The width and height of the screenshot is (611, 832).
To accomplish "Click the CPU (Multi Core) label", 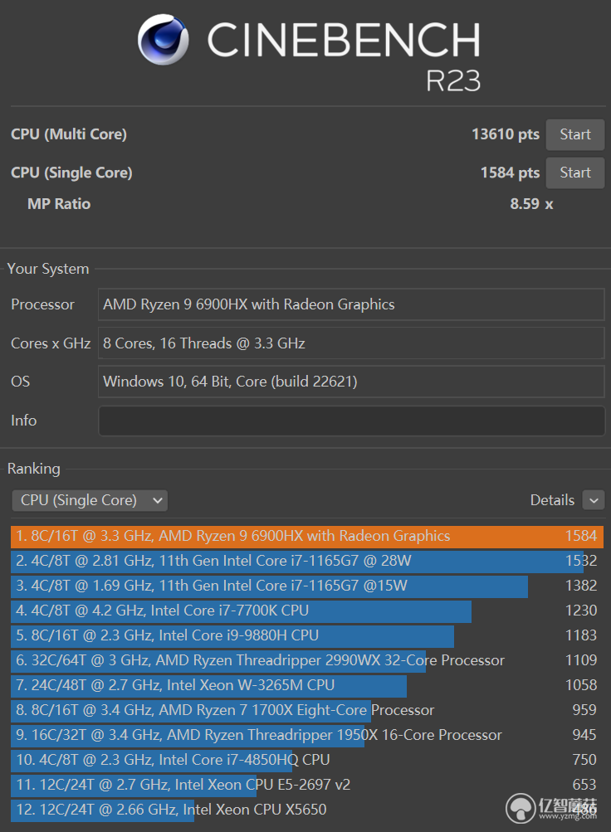I will tap(69, 134).
